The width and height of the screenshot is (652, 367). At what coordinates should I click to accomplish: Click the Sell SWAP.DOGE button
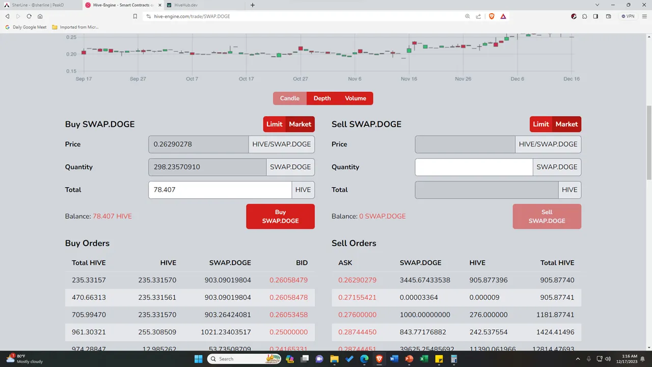(547, 217)
